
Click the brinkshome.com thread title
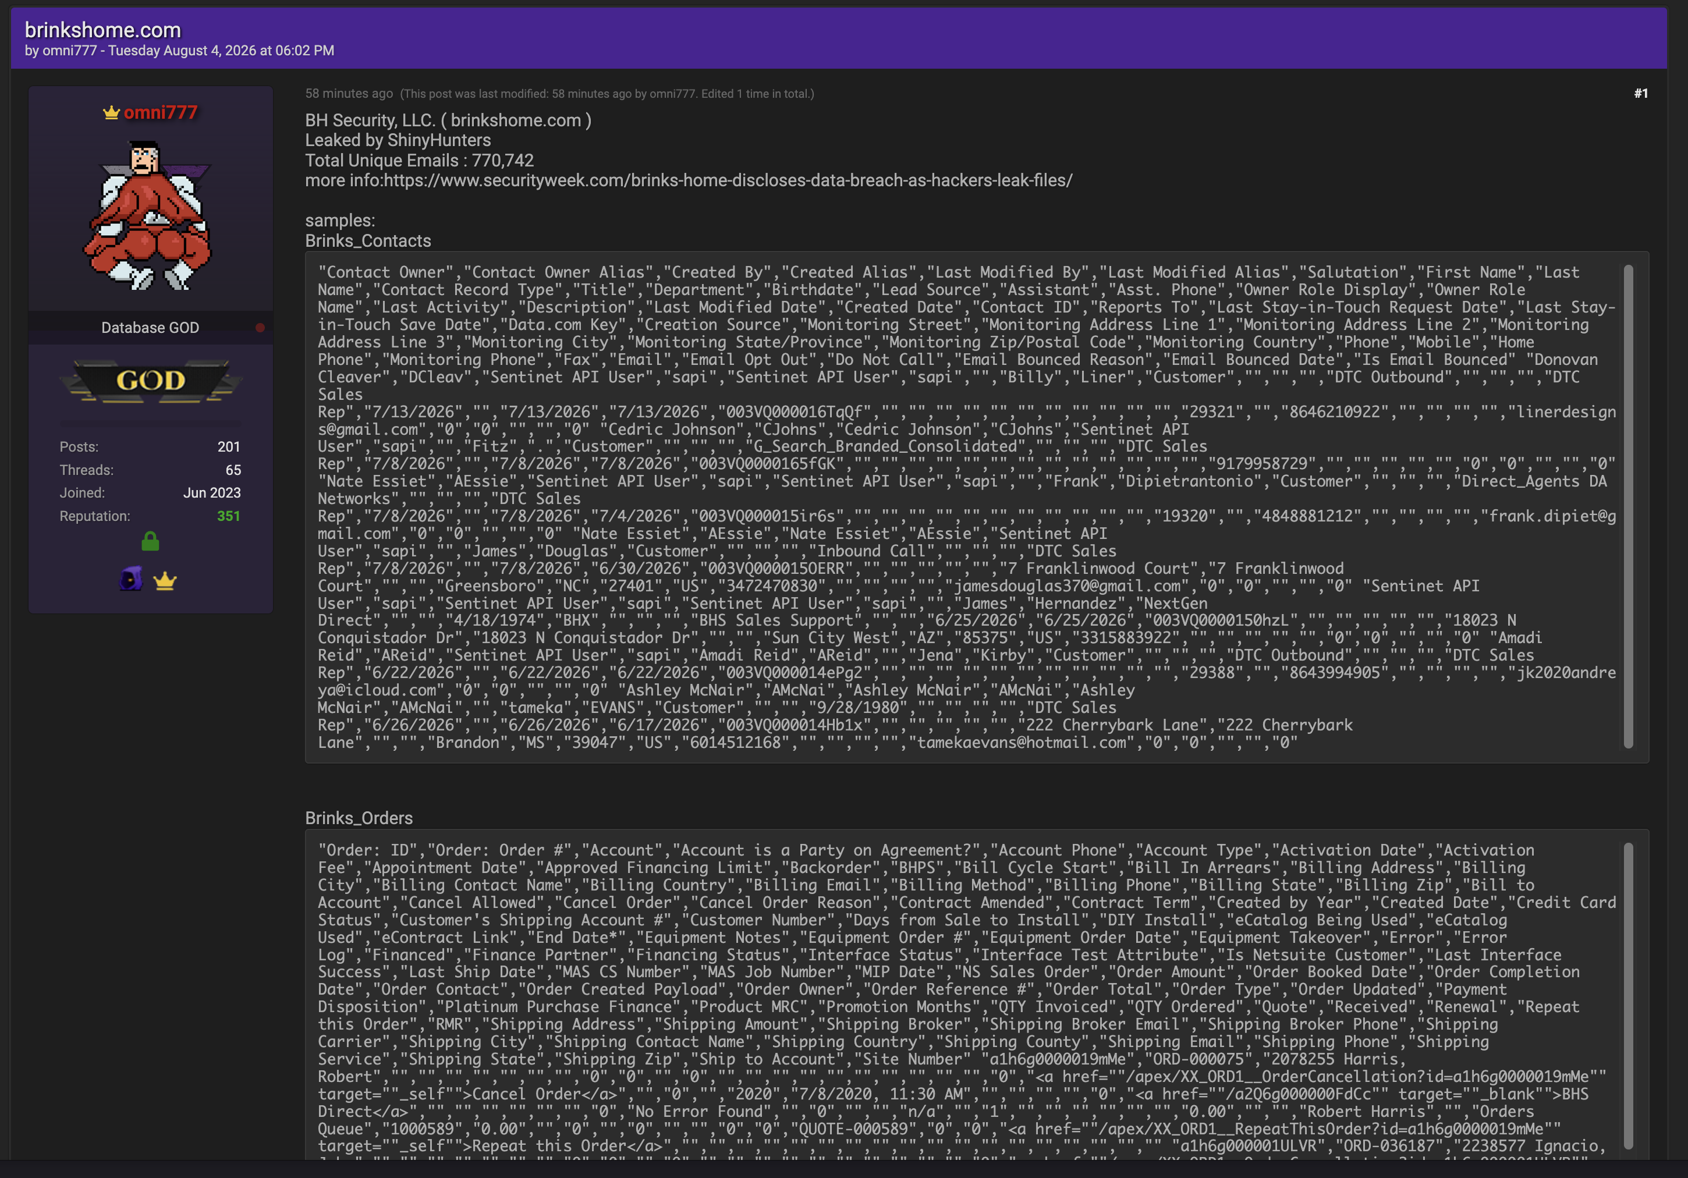pyautogui.click(x=103, y=30)
